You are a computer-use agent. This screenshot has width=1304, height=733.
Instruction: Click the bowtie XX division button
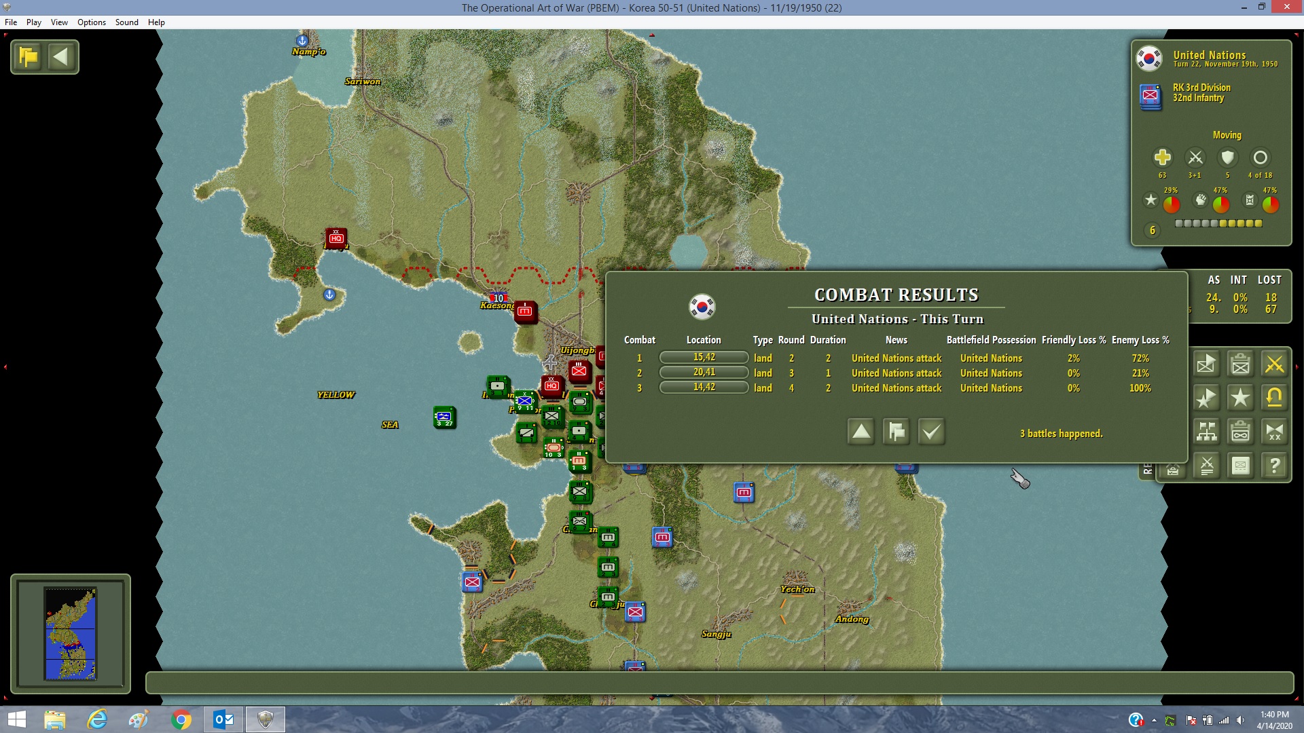[1274, 432]
